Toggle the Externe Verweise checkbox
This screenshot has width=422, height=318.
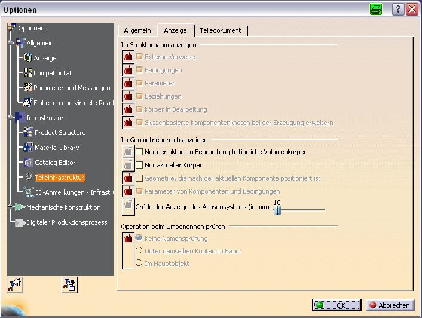click(139, 57)
